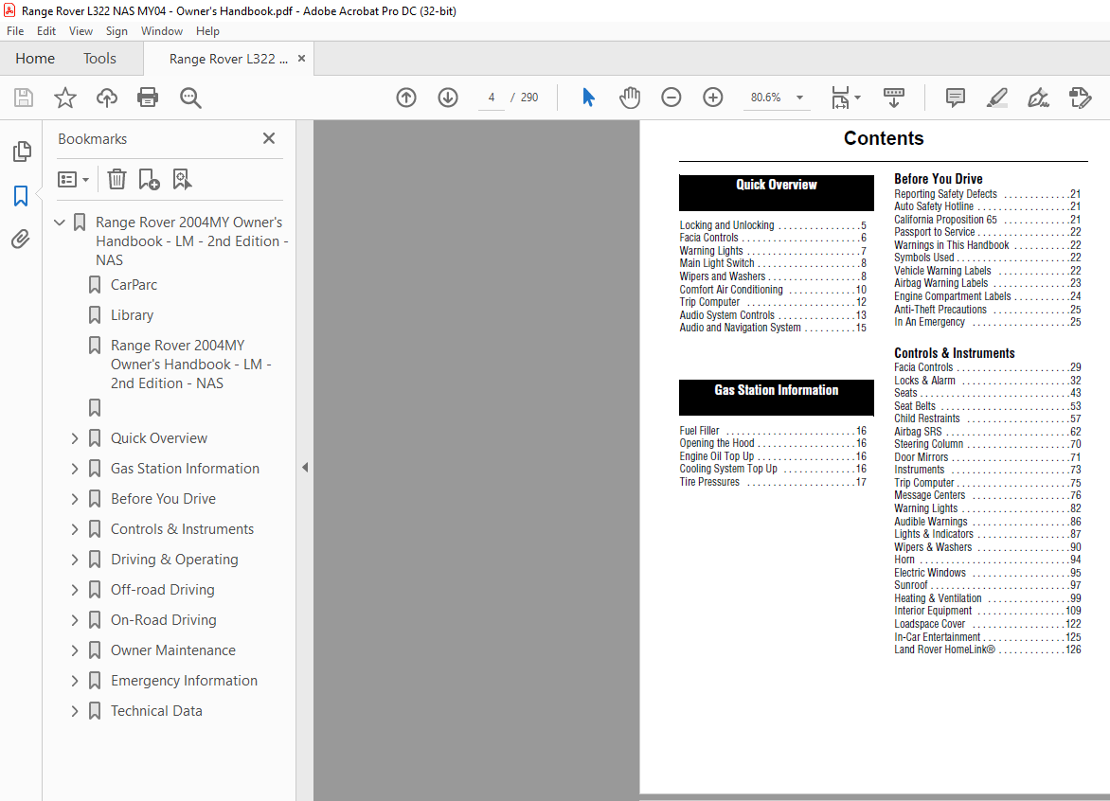This screenshot has width=1110, height=801.
Task: Add a sticky note comment
Action: click(x=956, y=98)
